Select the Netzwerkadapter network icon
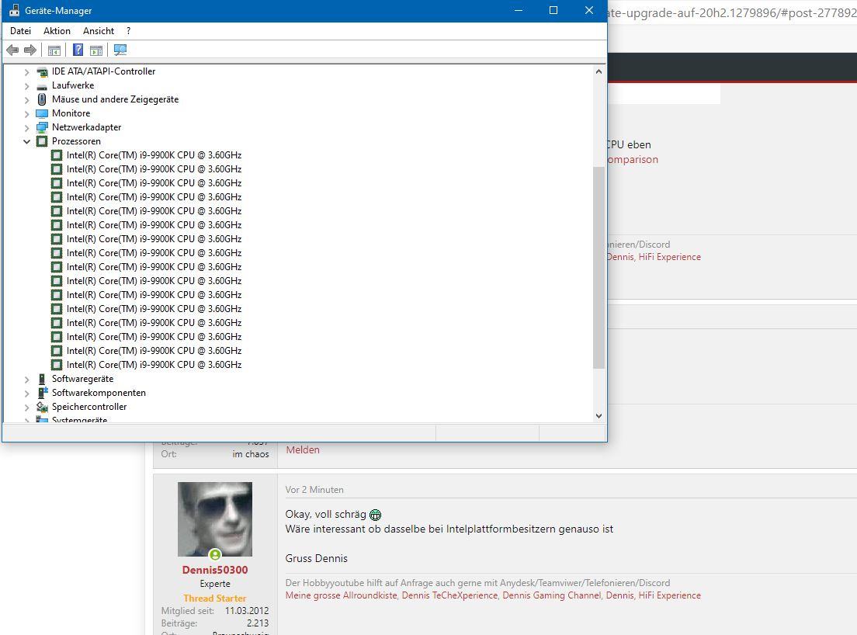857x635 pixels. (42, 127)
